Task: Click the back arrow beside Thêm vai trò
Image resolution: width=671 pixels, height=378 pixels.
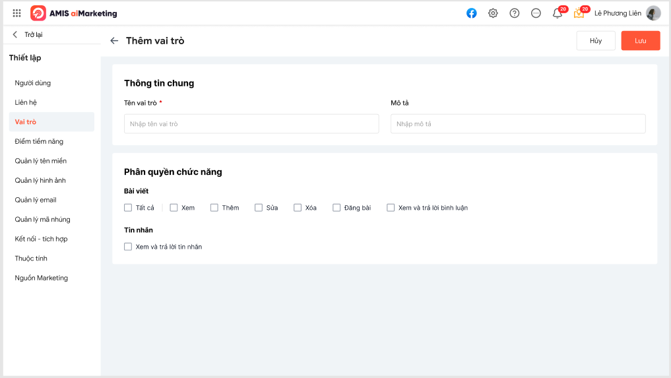Action: [114, 41]
